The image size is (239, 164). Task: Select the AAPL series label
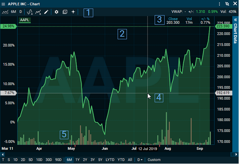click(x=25, y=20)
